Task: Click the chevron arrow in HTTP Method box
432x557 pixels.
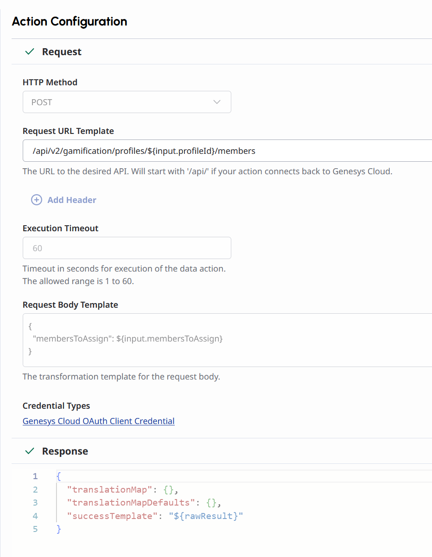Action: pos(216,102)
